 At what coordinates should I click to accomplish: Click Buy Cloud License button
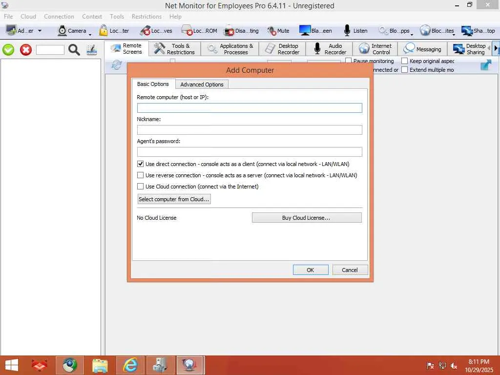tap(307, 217)
